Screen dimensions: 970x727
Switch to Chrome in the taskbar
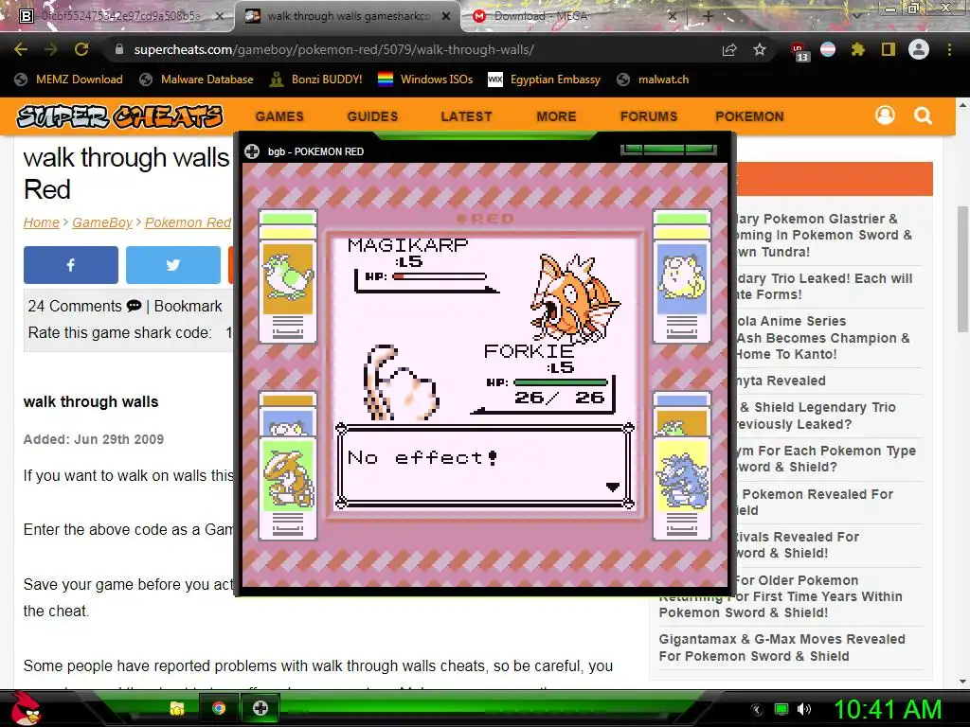(x=219, y=708)
